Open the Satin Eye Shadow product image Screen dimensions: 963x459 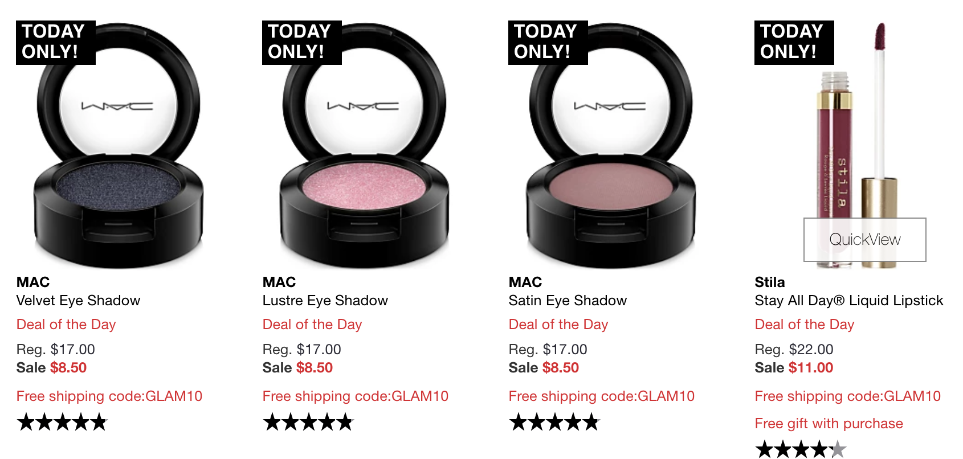click(610, 145)
